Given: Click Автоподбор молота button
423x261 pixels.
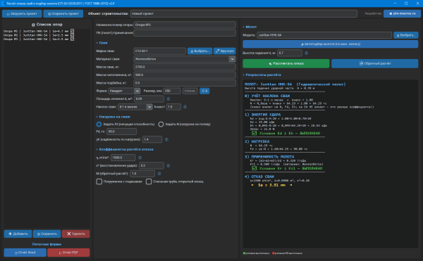Looking at the screenshot, I should 331,44.
